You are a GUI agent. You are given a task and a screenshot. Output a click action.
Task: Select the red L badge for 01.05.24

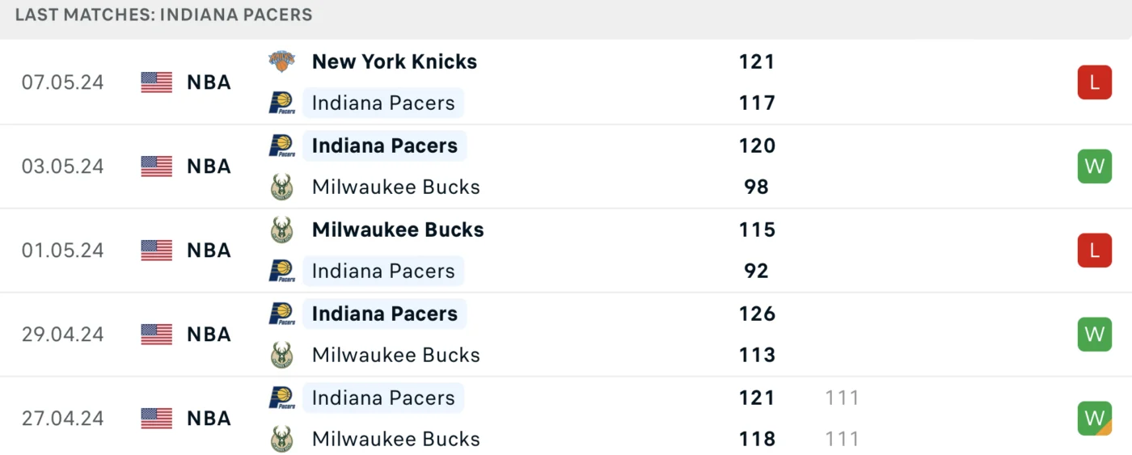(1095, 251)
